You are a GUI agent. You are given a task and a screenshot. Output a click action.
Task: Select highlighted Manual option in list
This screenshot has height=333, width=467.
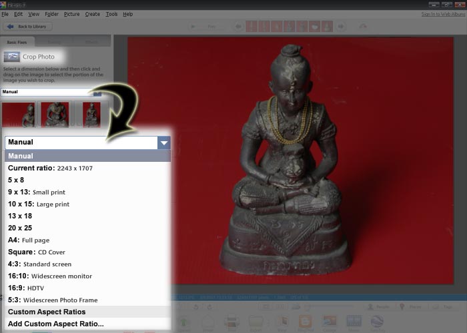pyautogui.click(x=87, y=156)
